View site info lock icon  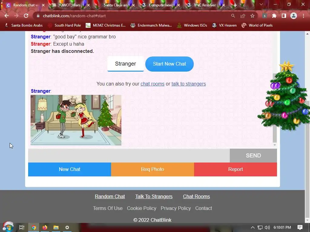point(38,16)
